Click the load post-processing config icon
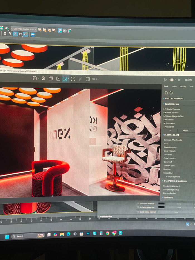 (x=171, y=93)
